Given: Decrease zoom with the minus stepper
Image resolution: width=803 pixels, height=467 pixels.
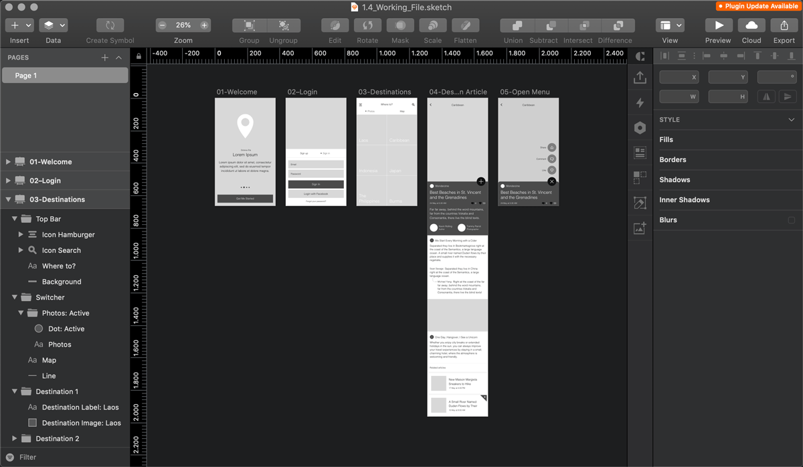Looking at the screenshot, I should (161, 25).
